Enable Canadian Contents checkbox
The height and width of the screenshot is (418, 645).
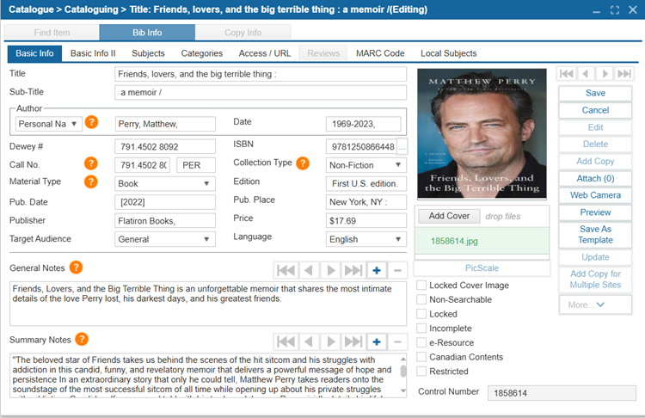pos(421,357)
